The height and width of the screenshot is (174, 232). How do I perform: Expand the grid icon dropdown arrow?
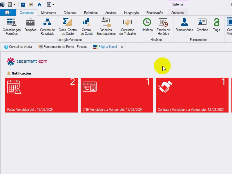click(14, 5)
